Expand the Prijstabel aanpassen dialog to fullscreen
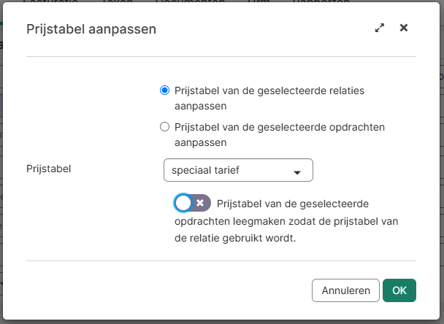This screenshot has height=324, width=444. point(380,28)
